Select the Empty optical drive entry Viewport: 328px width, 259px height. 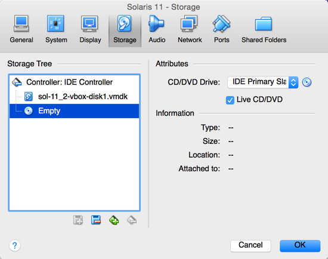coord(75,111)
